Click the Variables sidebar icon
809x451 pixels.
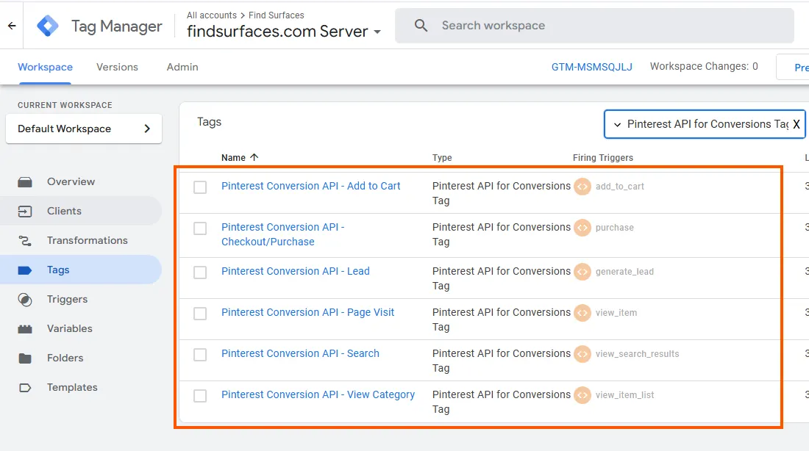(x=25, y=329)
